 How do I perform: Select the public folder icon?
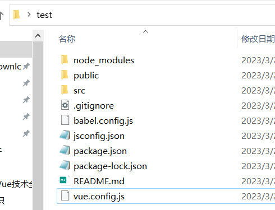tap(65, 75)
